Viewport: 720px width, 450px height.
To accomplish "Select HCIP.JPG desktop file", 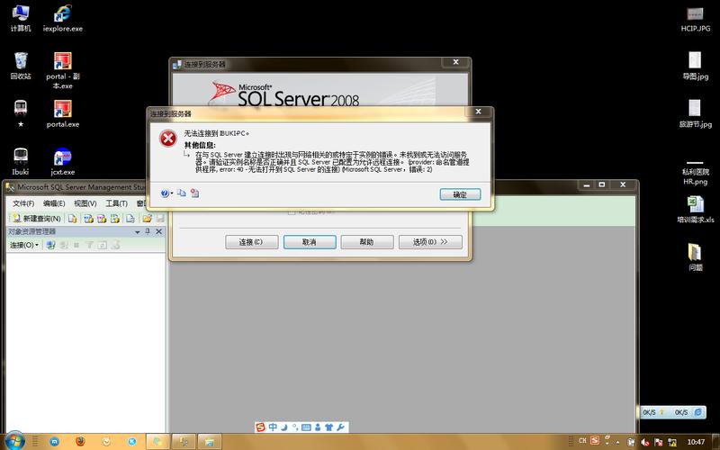I will (695, 19).
